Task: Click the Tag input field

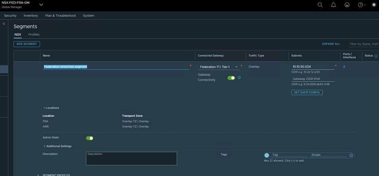Action: coord(289,155)
